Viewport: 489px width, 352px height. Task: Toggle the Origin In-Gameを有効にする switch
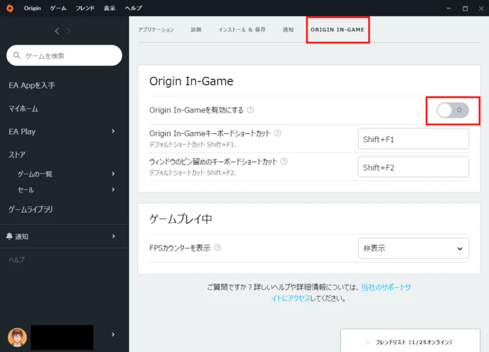(453, 110)
